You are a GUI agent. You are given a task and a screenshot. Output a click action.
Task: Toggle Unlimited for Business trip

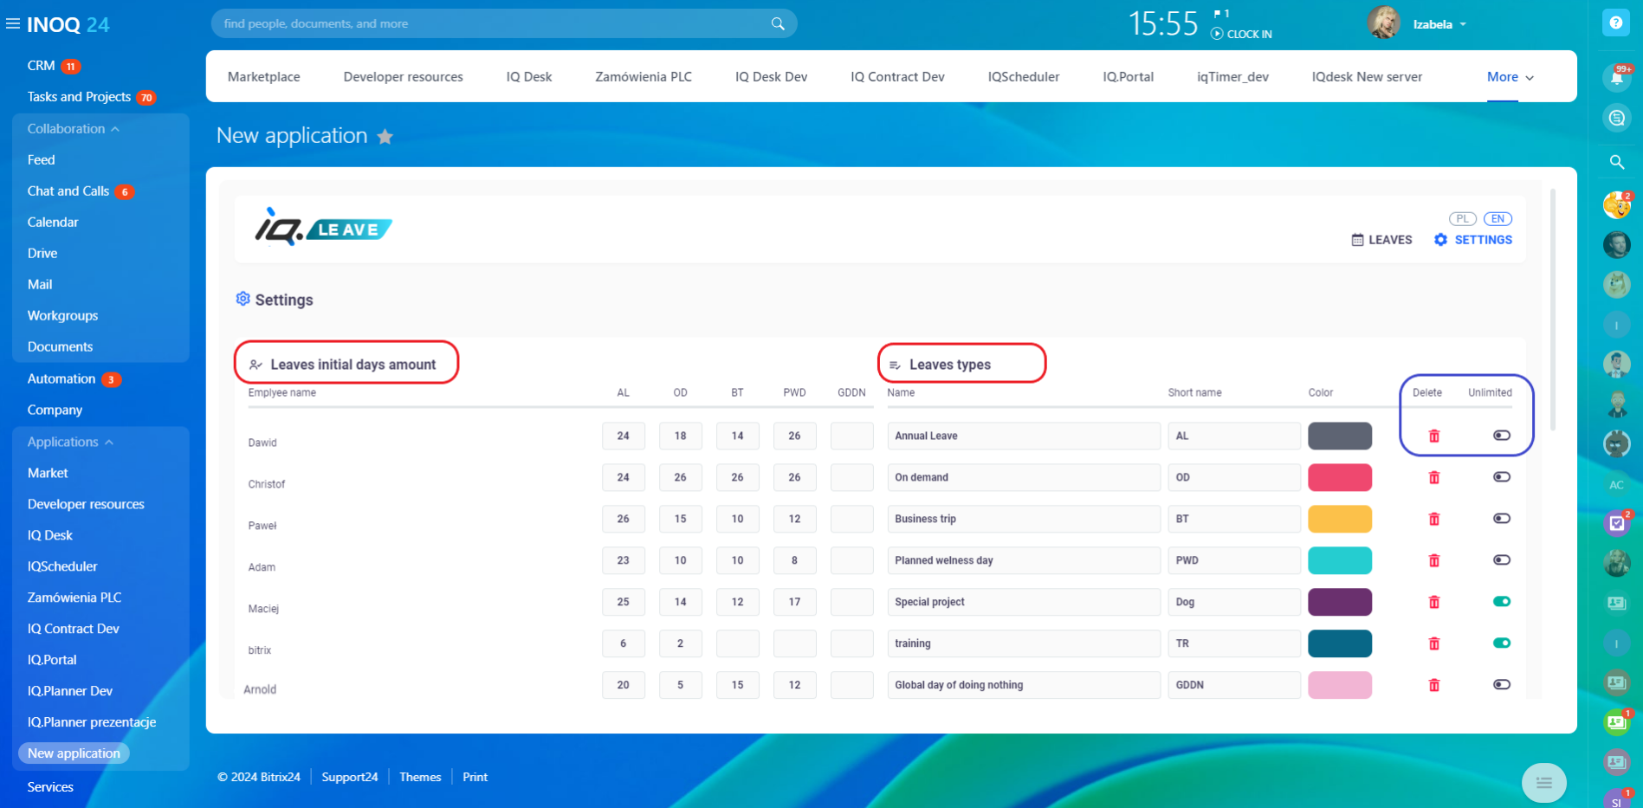1502,519
